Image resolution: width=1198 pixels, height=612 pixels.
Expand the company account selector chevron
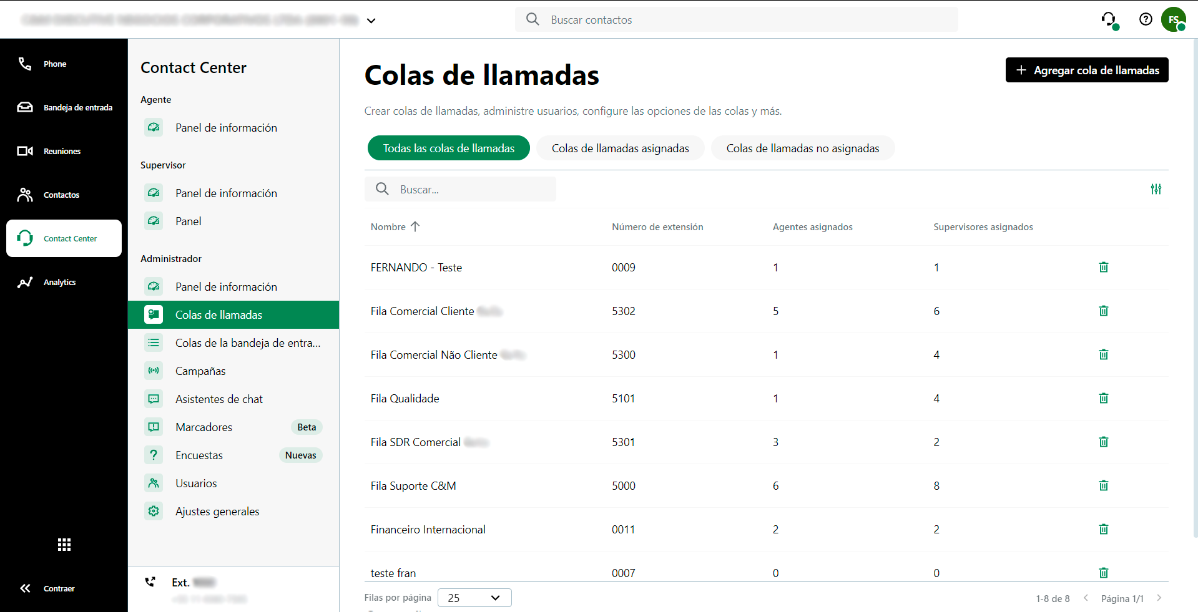(371, 21)
